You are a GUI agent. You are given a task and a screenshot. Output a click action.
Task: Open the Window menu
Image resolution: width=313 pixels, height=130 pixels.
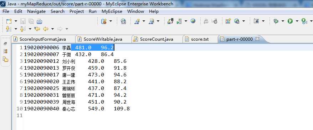click(x=136, y=11)
